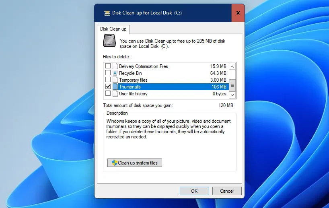Enable the Recycle Bin checkbox
This screenshot has width=329, height=208.
[108, 73]
